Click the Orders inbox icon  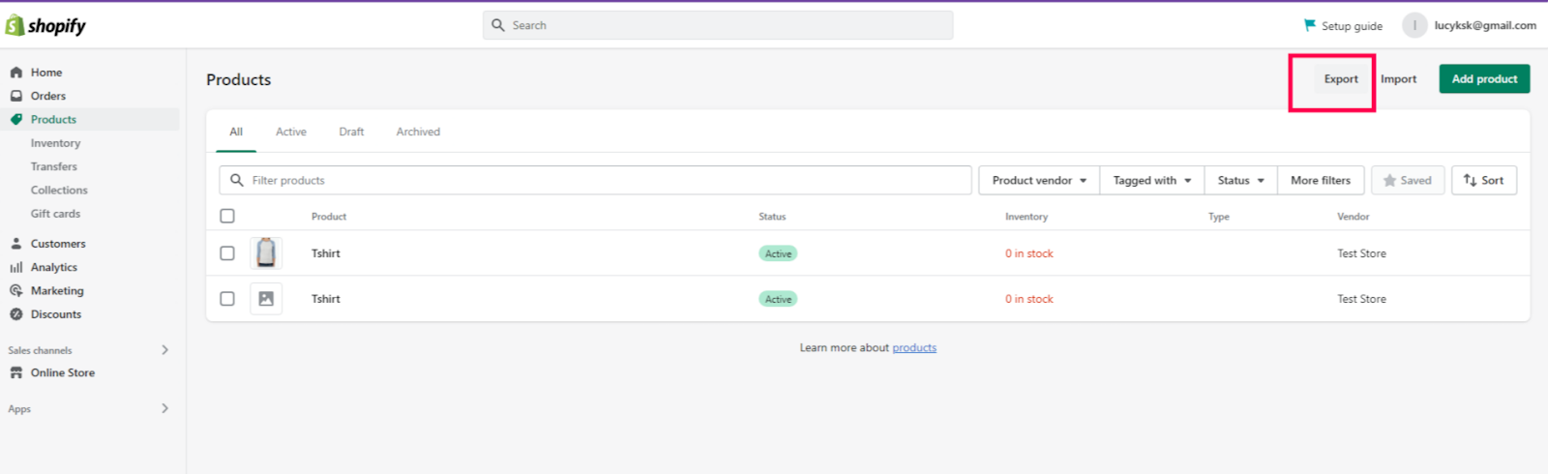(x=16, y=96)
